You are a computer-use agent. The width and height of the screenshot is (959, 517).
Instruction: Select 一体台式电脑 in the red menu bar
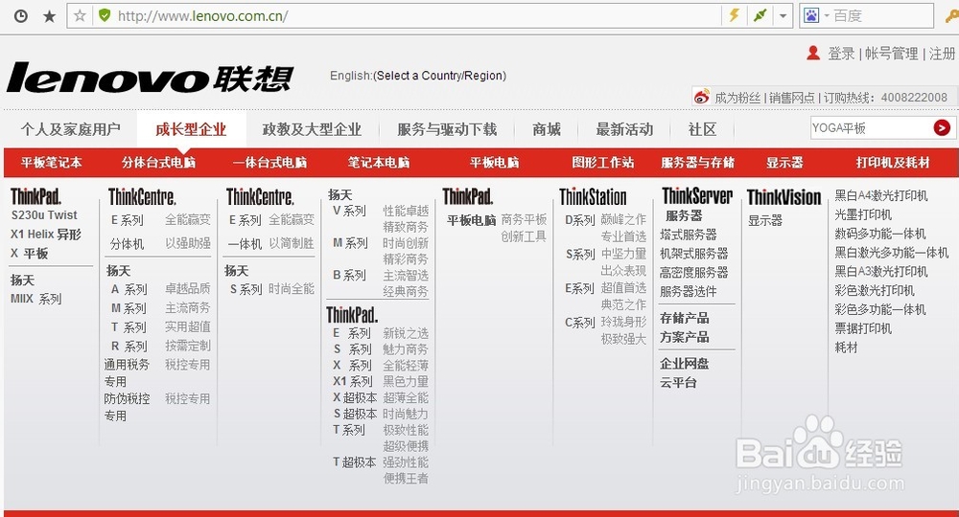click(x=269, y=163)
